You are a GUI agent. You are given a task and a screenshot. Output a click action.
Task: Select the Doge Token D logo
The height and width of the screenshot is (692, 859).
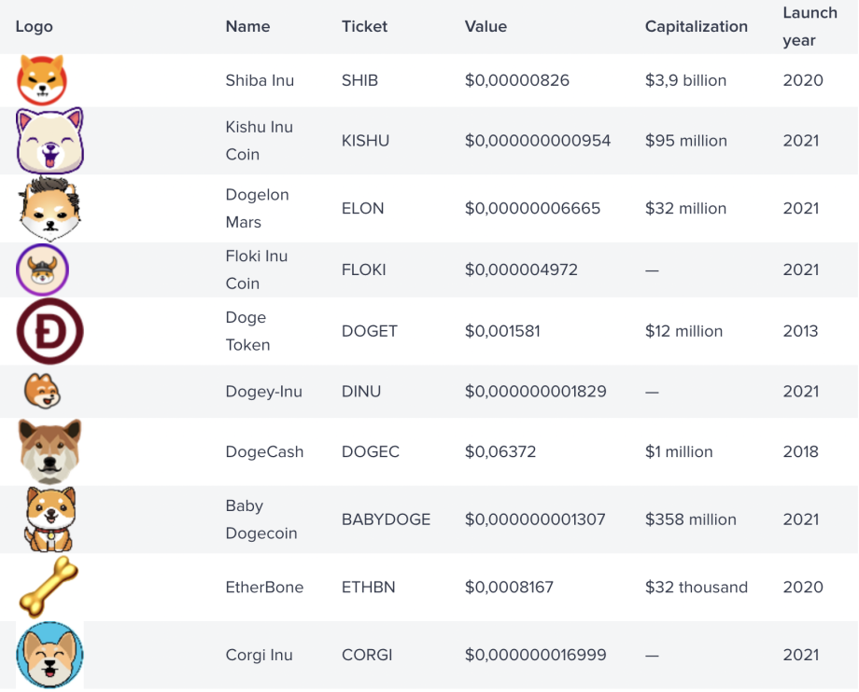click(49, 331)
